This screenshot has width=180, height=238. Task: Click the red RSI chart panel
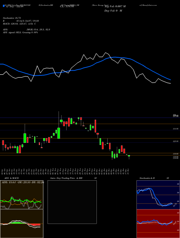(x=158, y=224)
